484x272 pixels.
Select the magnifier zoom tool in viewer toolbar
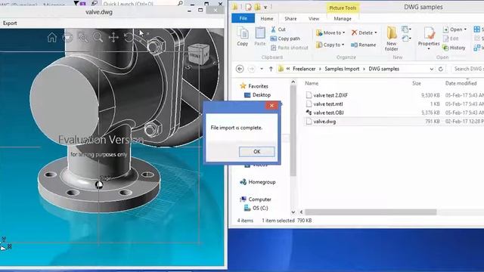click(x=98, y=38)
